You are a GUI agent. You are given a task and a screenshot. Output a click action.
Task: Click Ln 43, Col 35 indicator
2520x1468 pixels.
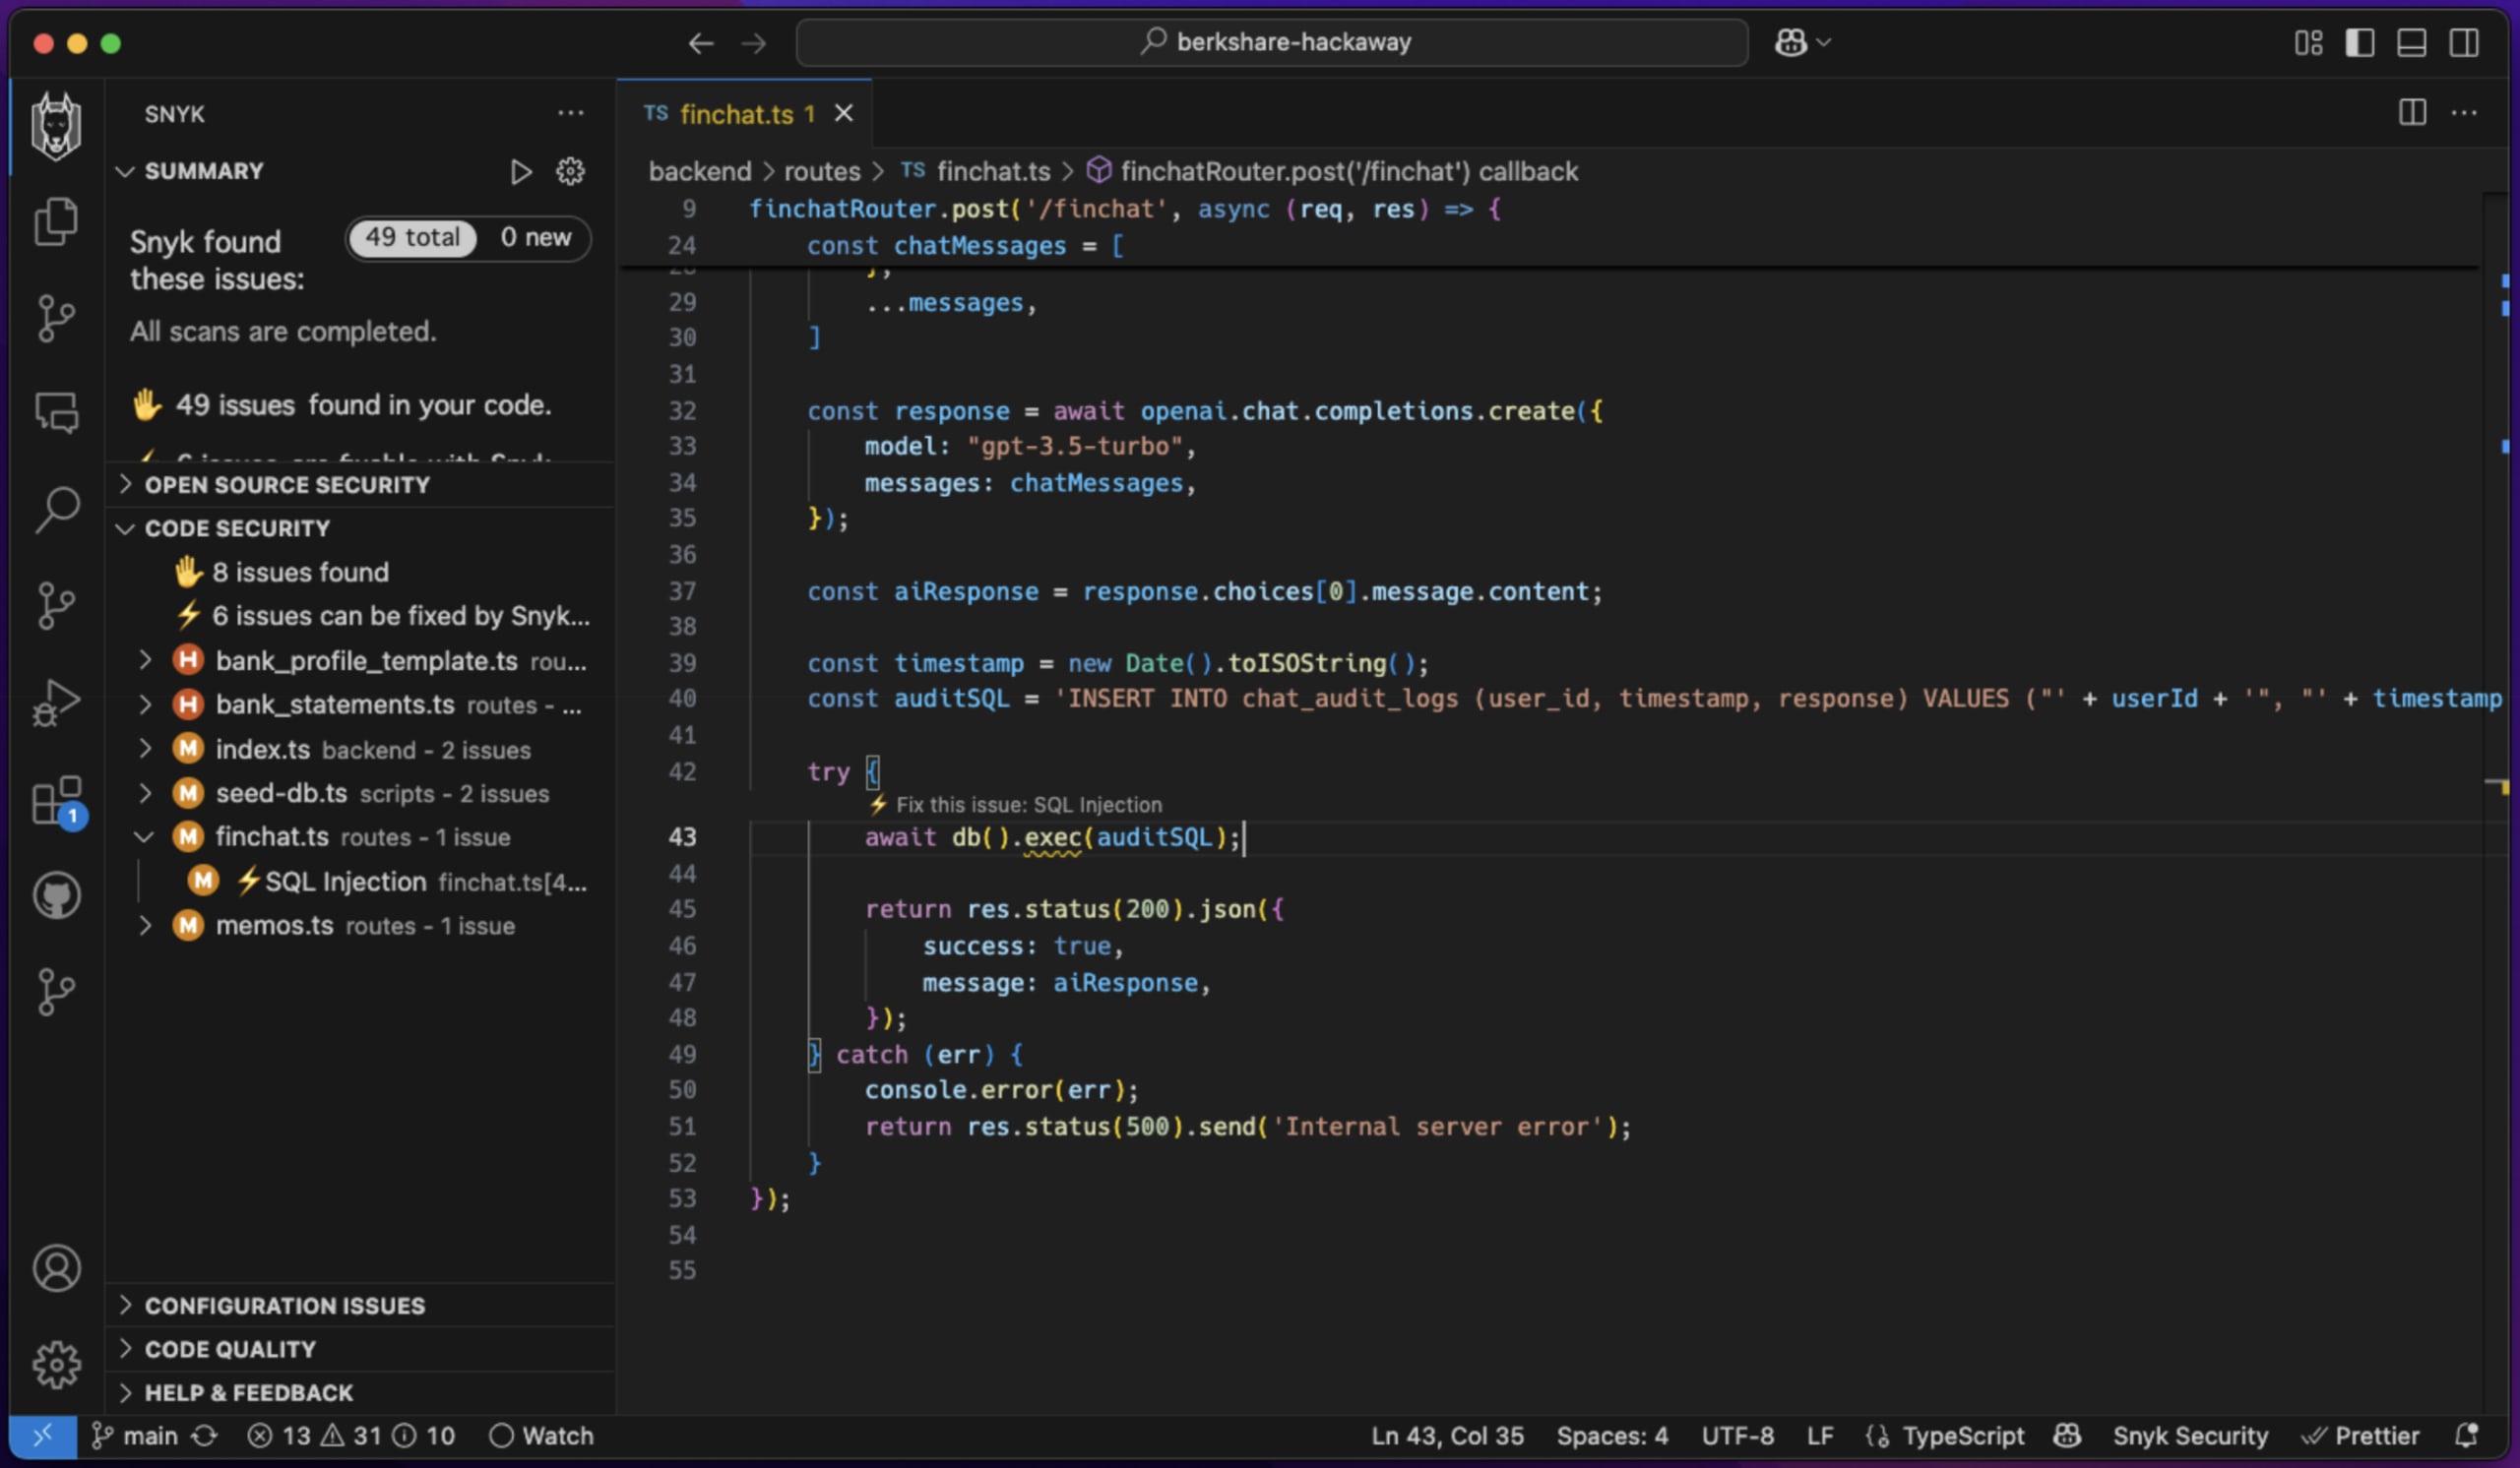[1447, 1436]
